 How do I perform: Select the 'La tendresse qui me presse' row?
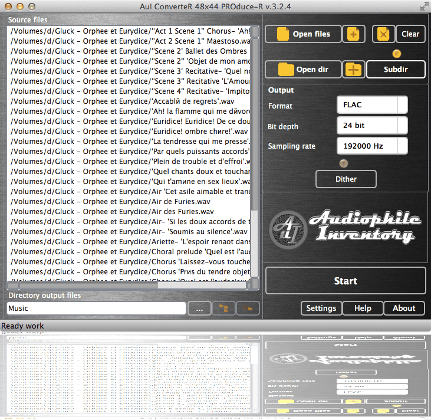129,142
